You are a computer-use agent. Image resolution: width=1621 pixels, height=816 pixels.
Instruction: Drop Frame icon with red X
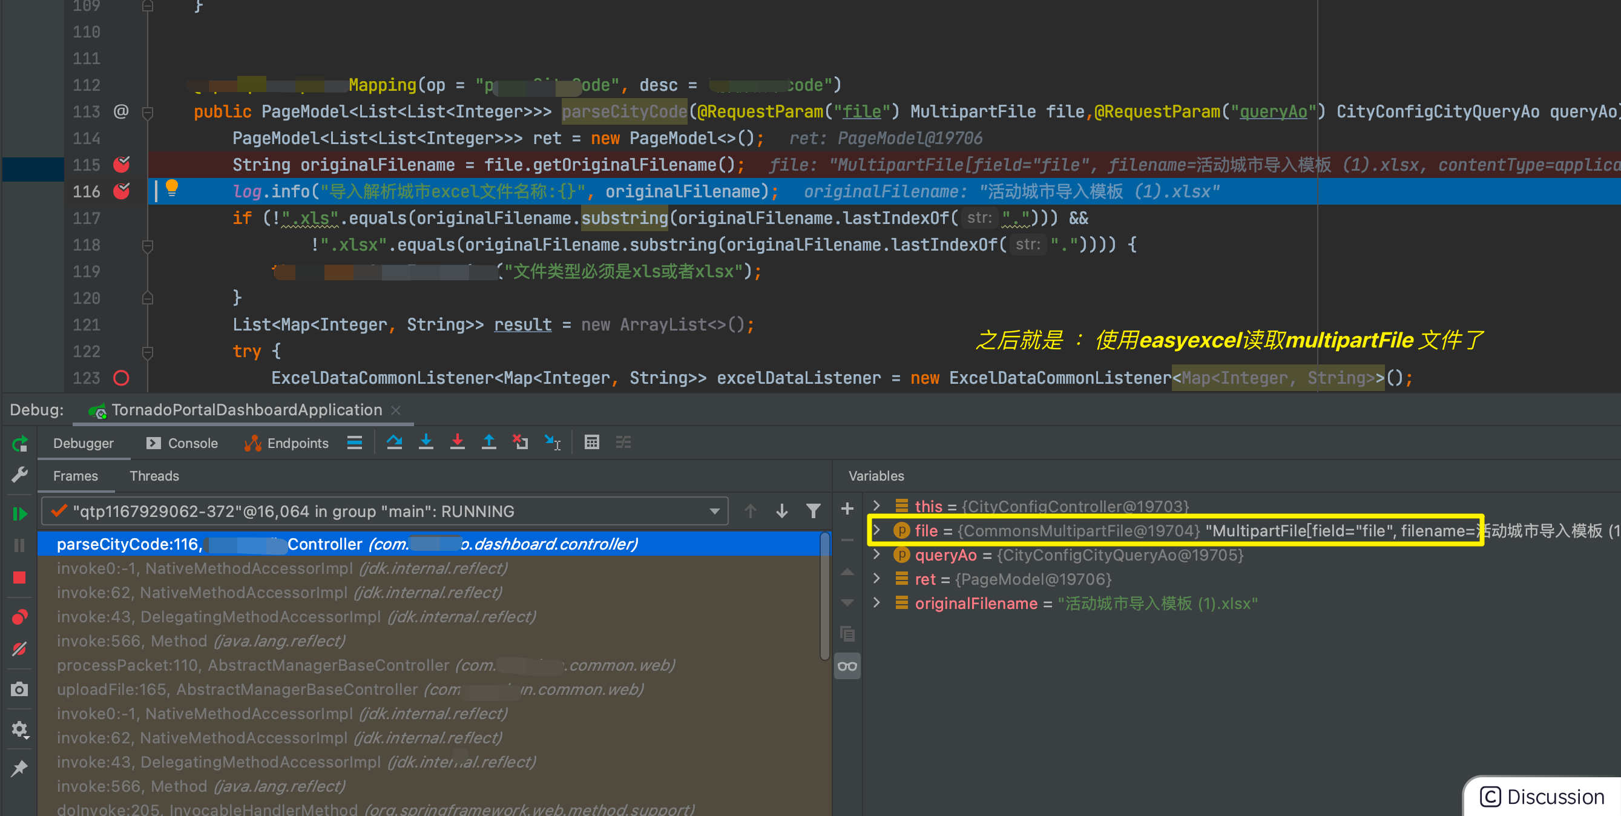click(521, 443)
